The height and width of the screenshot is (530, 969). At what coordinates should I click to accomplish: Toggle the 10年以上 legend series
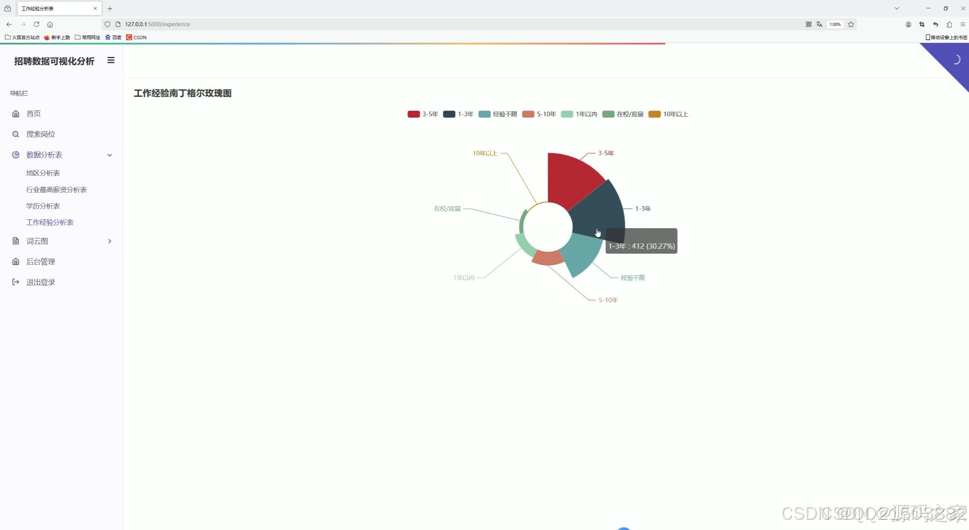click(668, 114)
